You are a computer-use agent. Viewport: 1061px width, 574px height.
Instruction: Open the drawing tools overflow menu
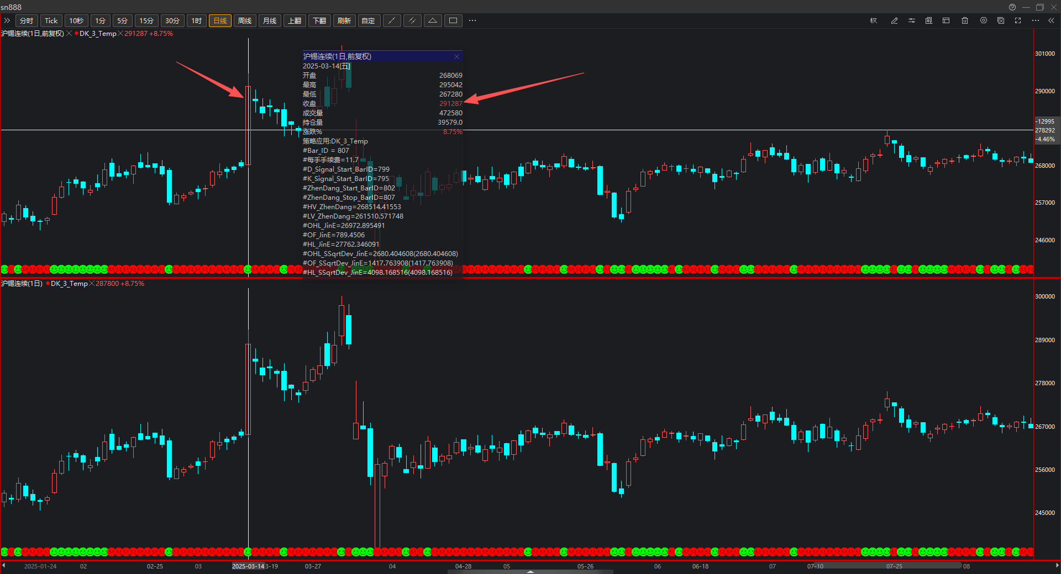pos(472,21)
